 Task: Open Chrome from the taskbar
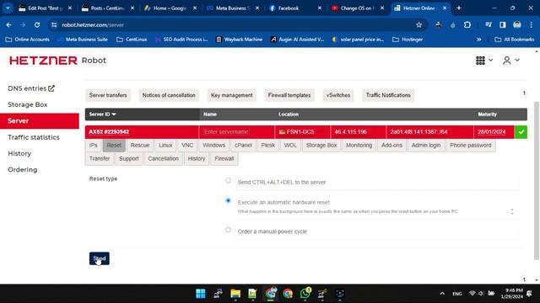click(x=288, y=294)
